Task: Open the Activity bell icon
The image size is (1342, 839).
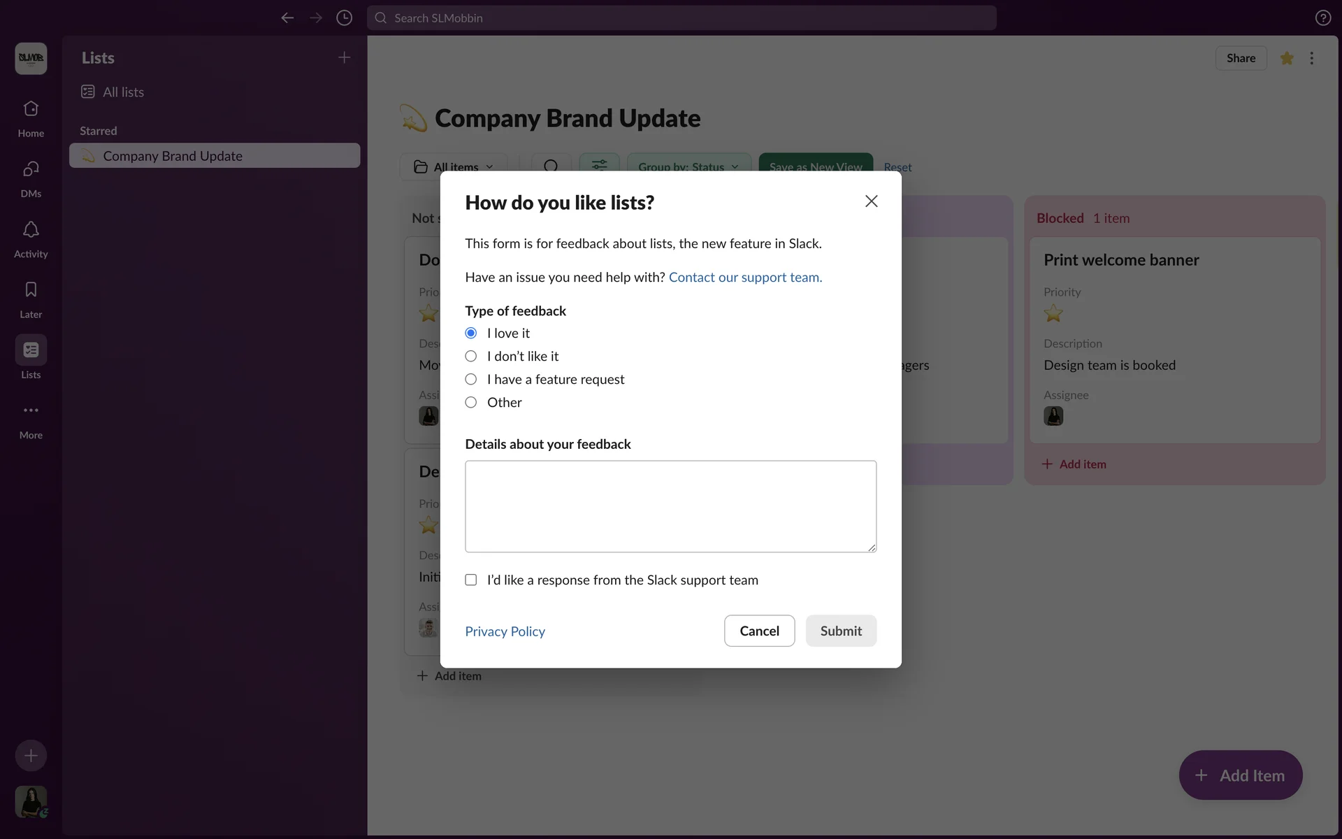Action: point(31,230)
